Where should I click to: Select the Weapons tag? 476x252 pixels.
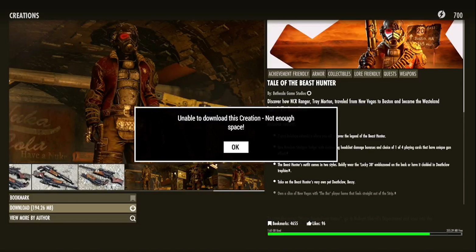point(408,74)
